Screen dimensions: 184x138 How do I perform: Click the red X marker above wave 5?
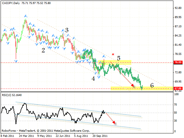[x=113, y=54]
